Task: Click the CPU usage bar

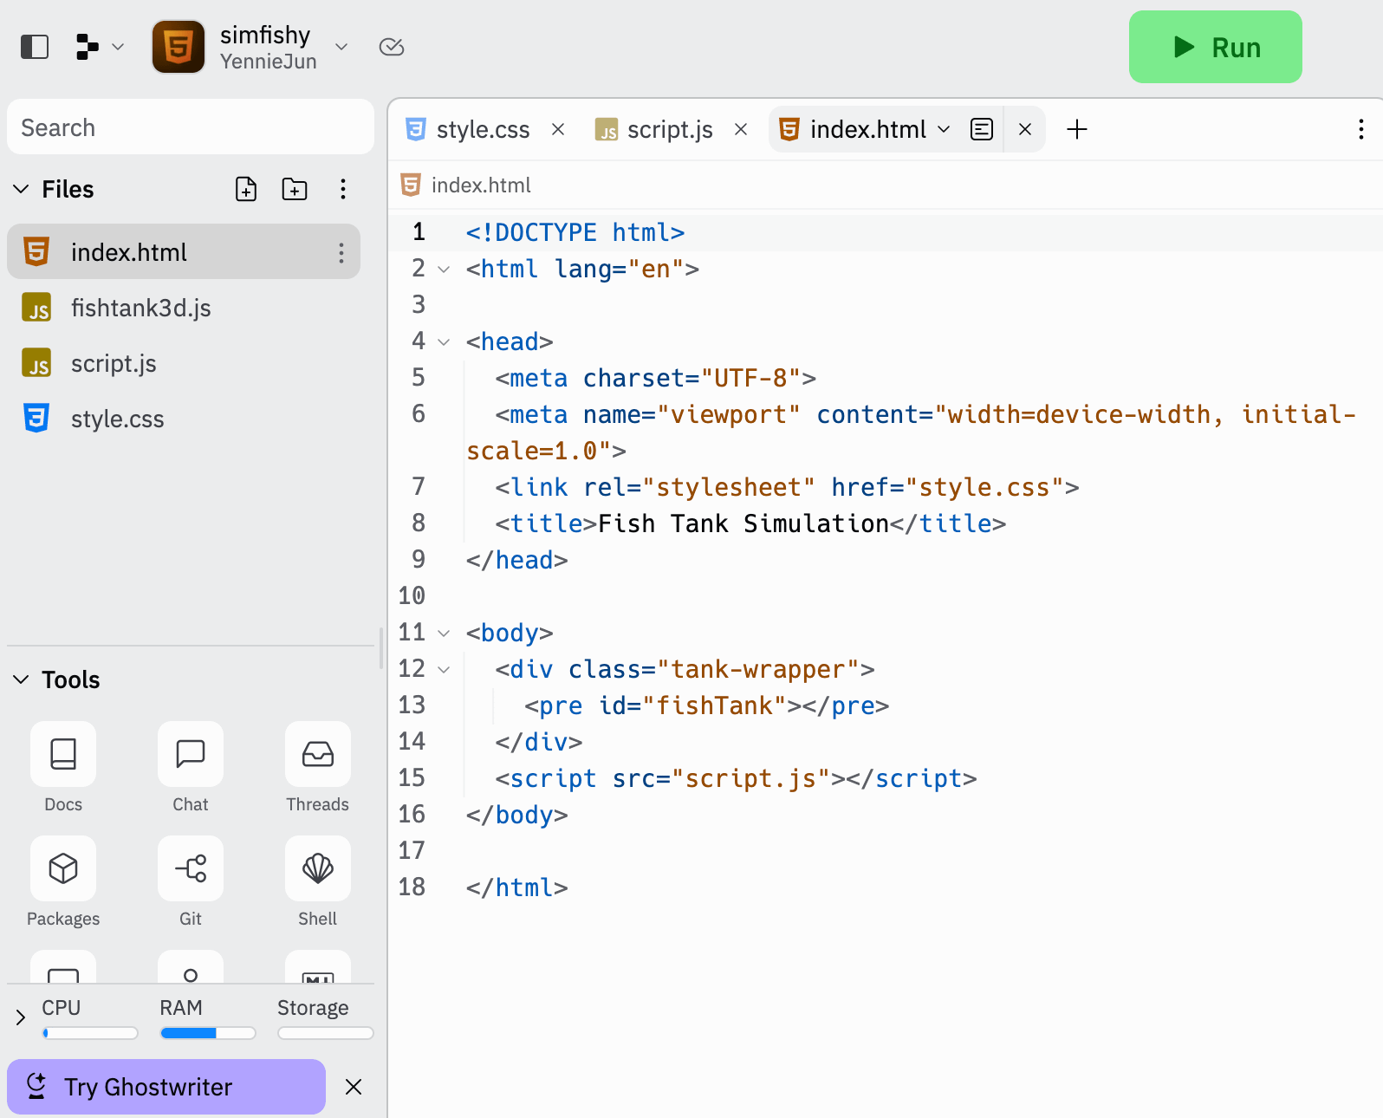Action: coord(90,1033)
